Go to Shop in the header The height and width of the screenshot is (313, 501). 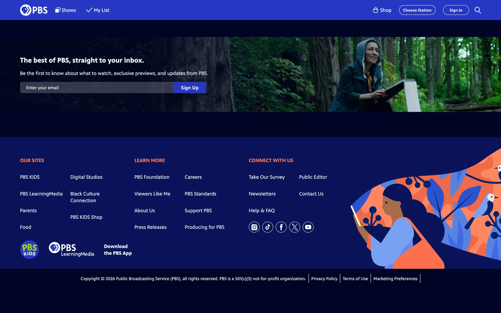(x=382, y=10)
